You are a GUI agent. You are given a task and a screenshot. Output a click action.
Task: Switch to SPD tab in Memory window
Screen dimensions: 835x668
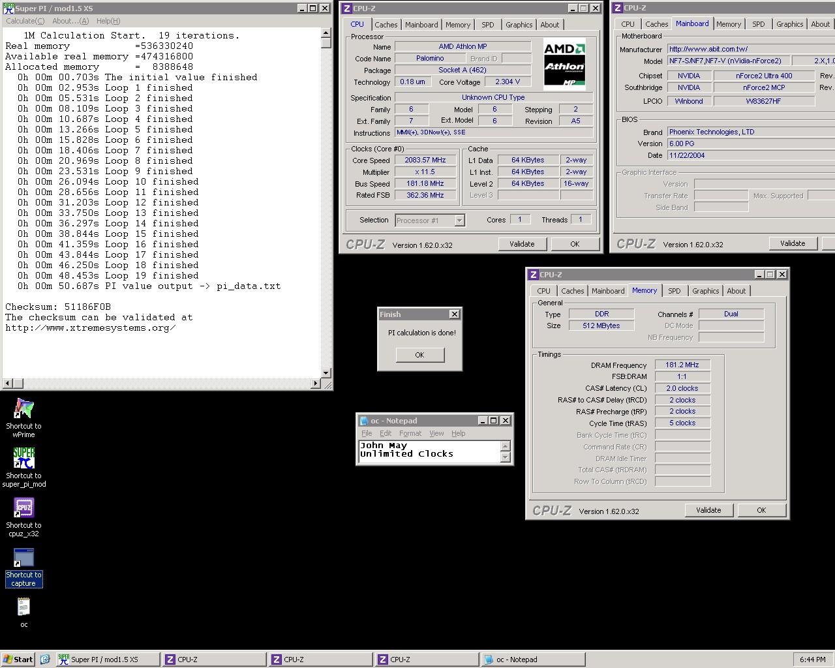click(675, 291)
